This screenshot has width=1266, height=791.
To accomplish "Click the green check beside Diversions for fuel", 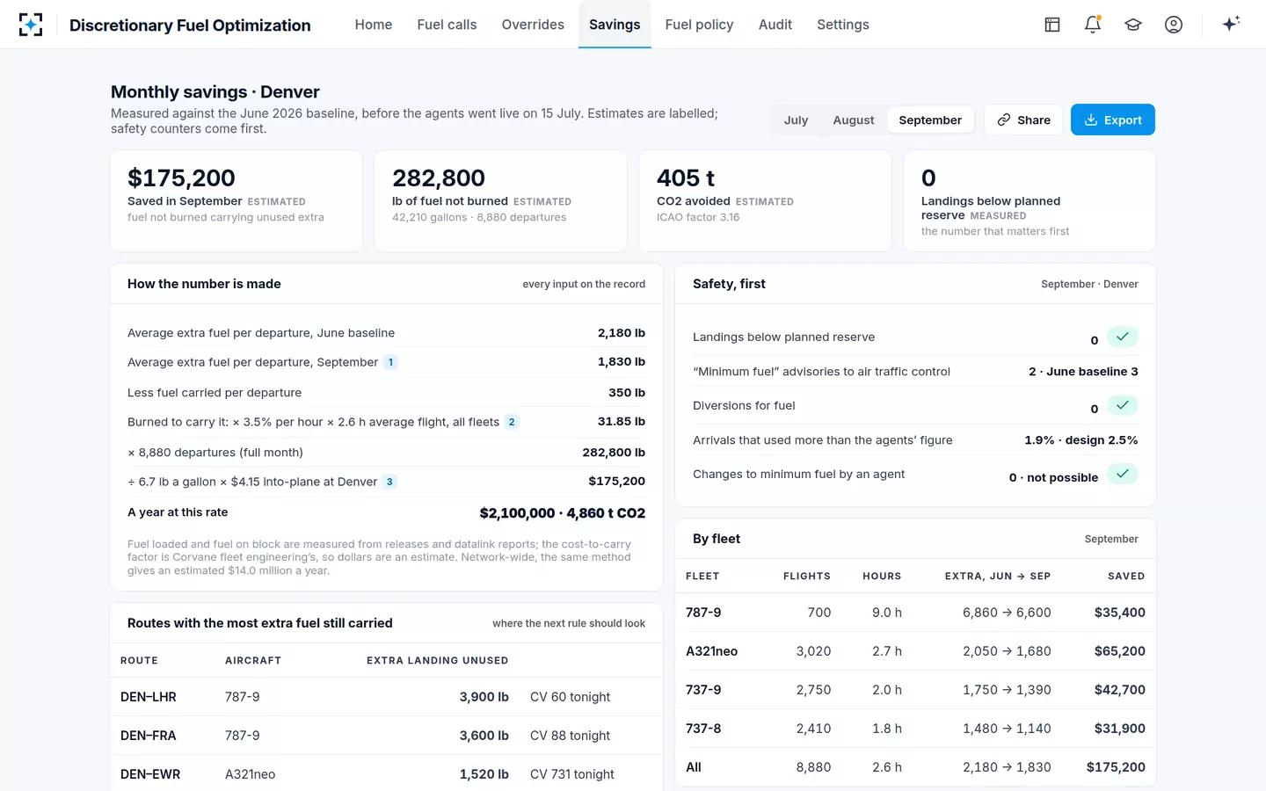I will (1123, 405).
